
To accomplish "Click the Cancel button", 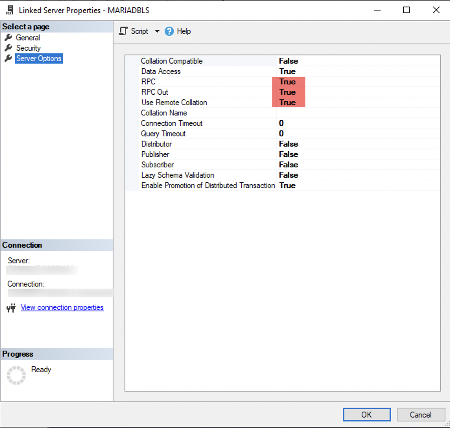I will [421, 415].
